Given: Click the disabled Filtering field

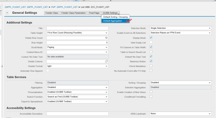Looking at the screenshot, I should (x=77, y=82).
